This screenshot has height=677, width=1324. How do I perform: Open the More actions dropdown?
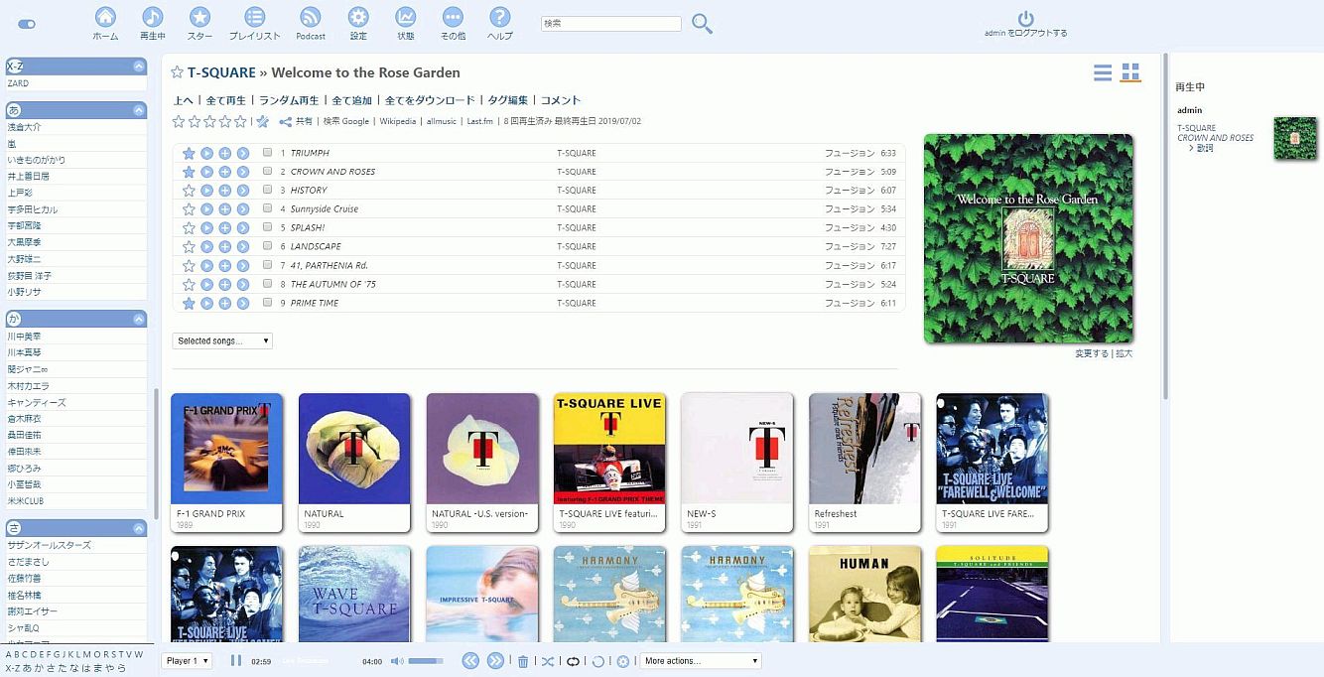(701, 661)
